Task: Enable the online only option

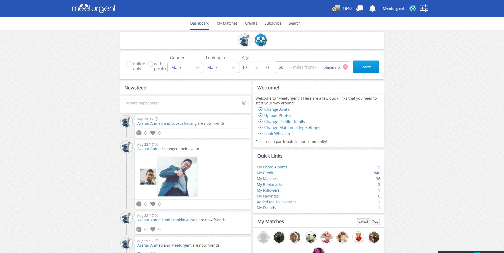Action: click(x=129, y=64)
